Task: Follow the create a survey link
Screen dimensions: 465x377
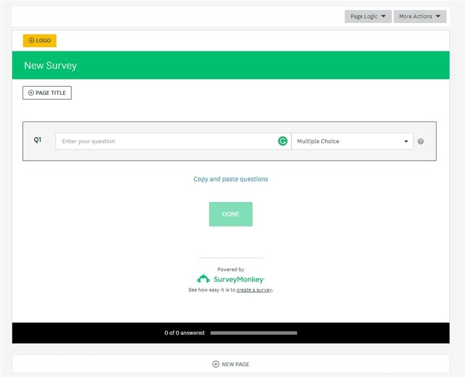Action: 254,290
